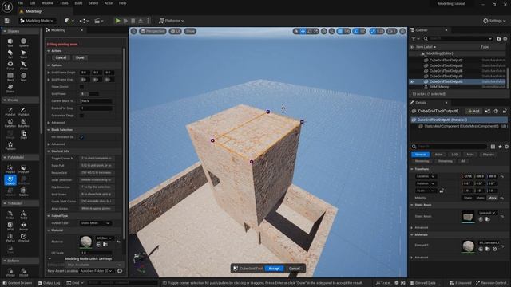Click the Play in editor button

(117, 21)
